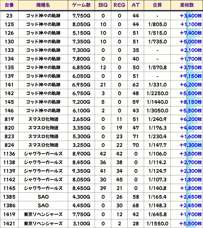Click the 9,350G game count cell
Viewport: 203px width, 228px height.
pos(81,171)
